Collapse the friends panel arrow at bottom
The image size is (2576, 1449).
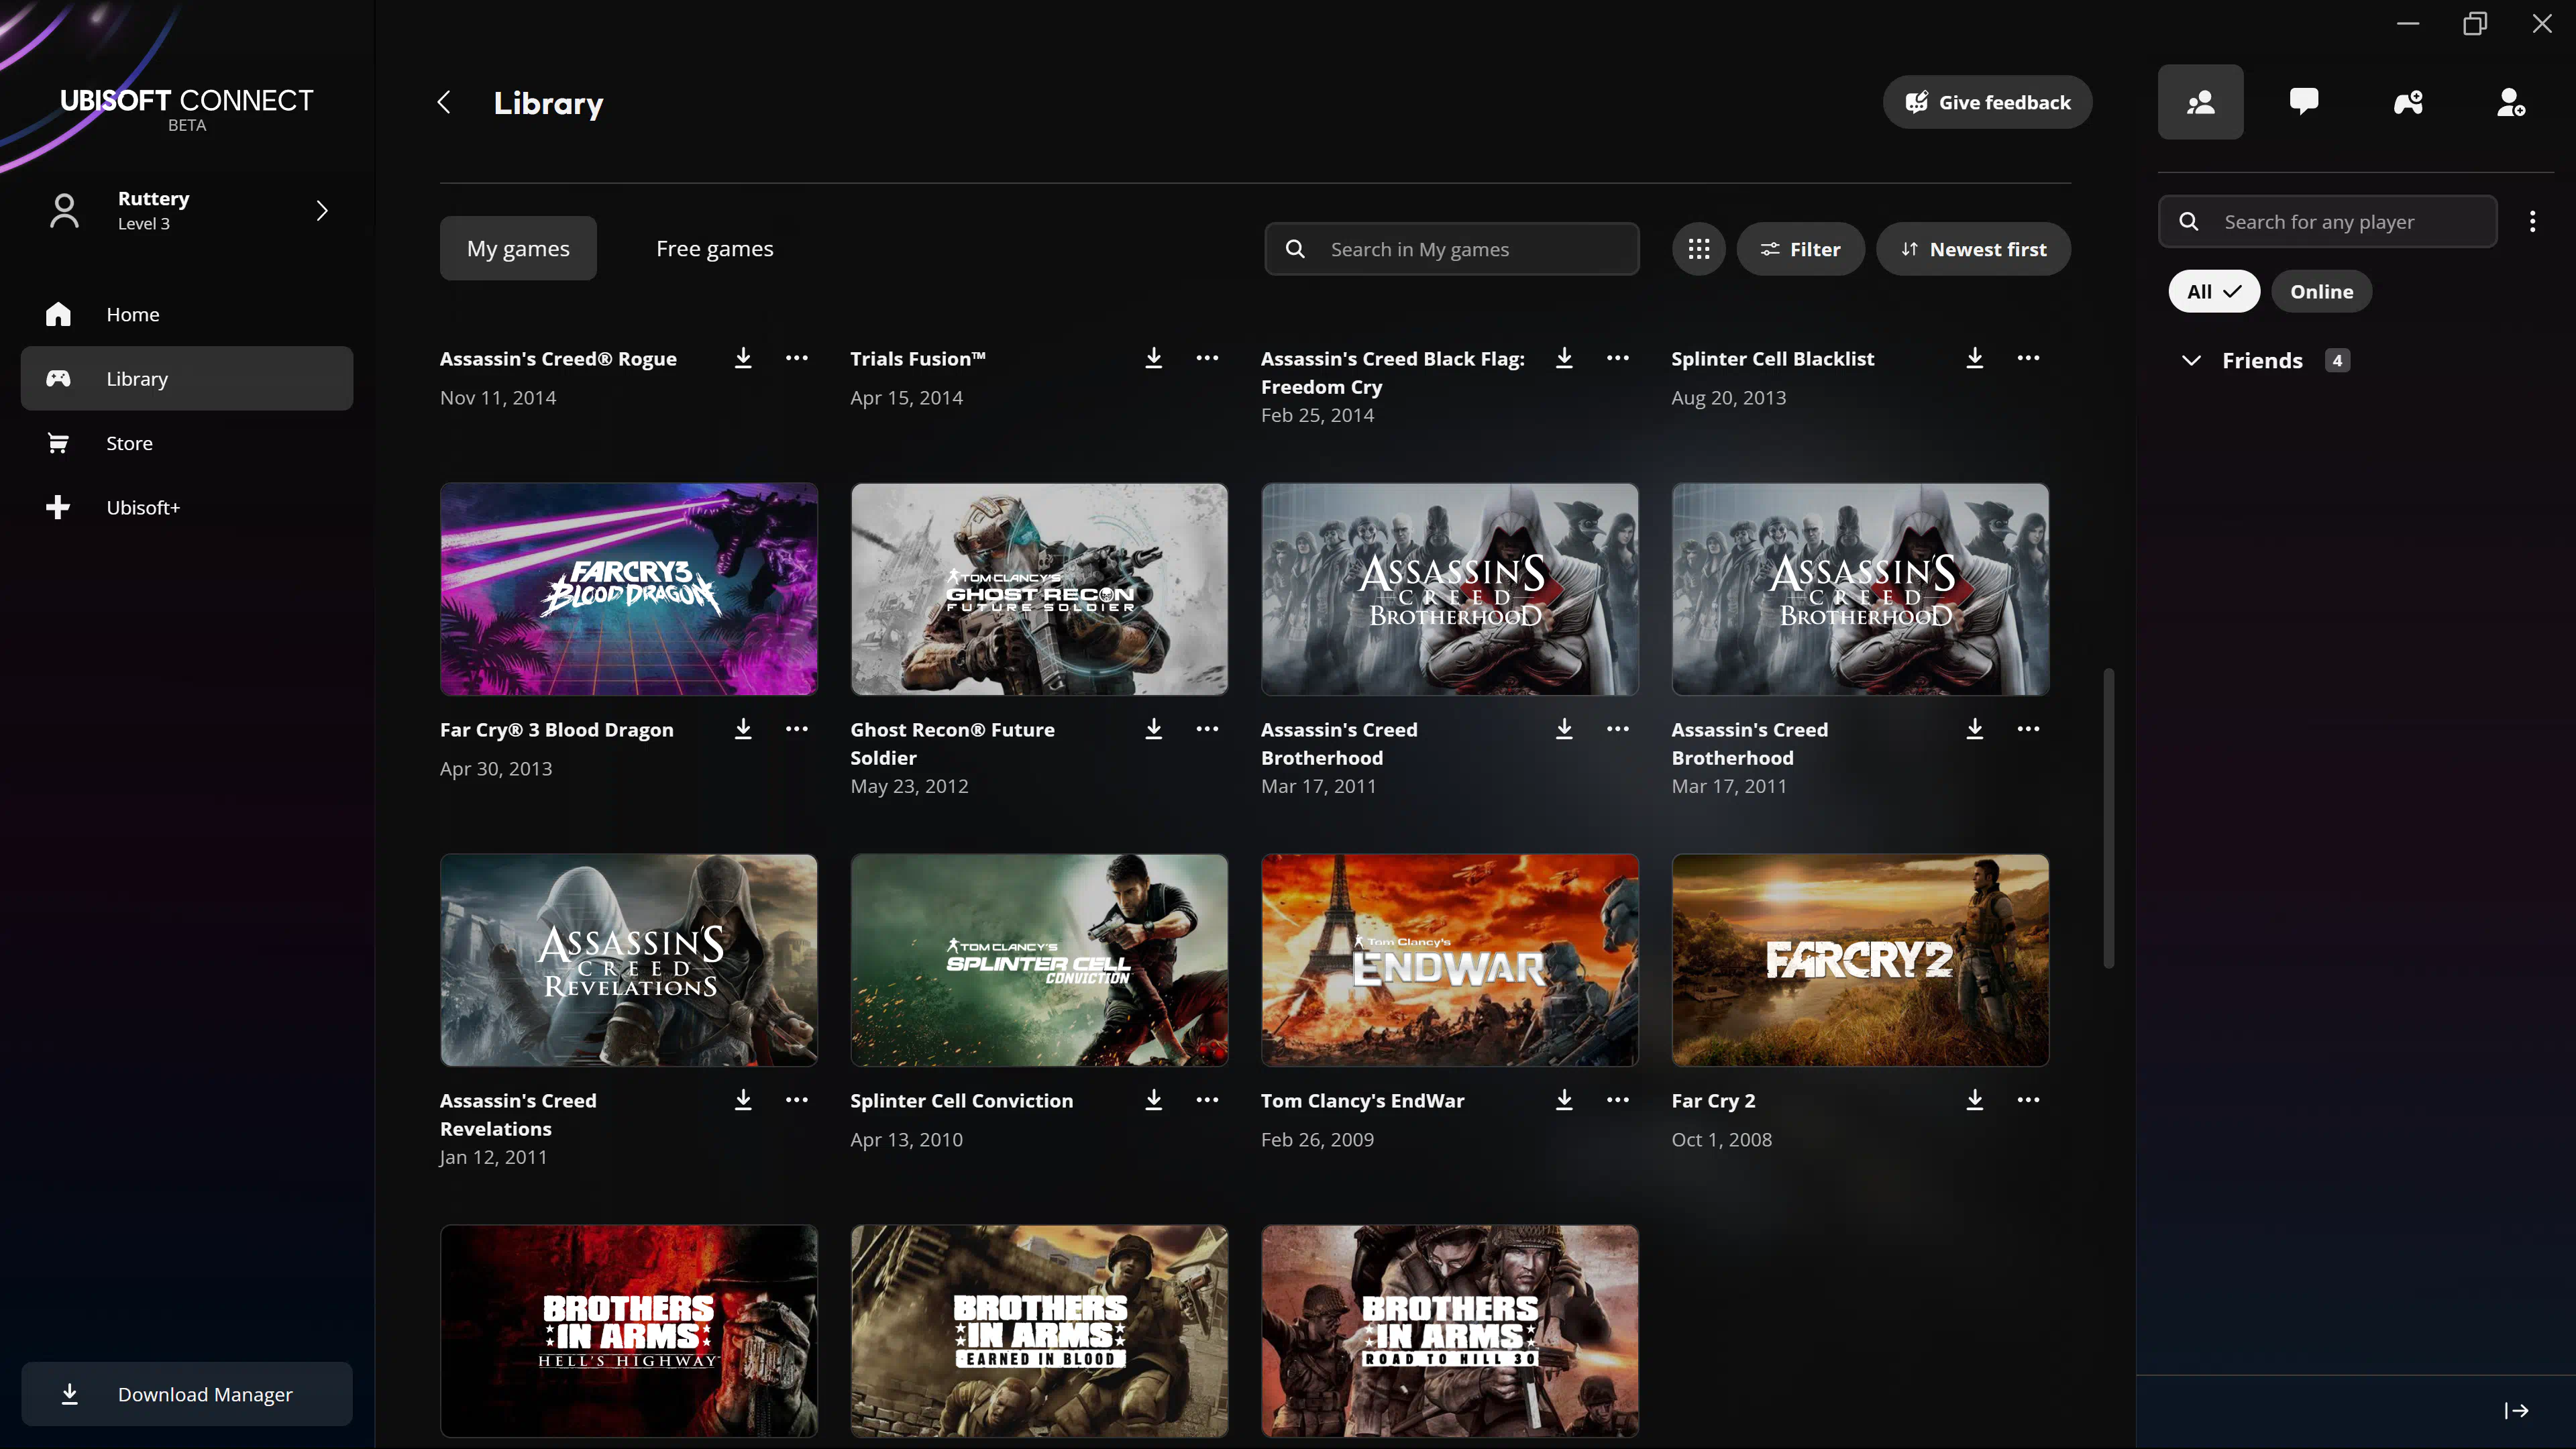(x=2516, y=1410)
